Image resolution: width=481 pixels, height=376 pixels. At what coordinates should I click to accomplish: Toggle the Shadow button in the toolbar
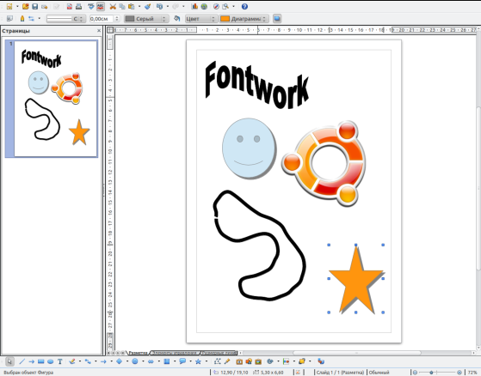pyautogui.click(x=277, y=19)
